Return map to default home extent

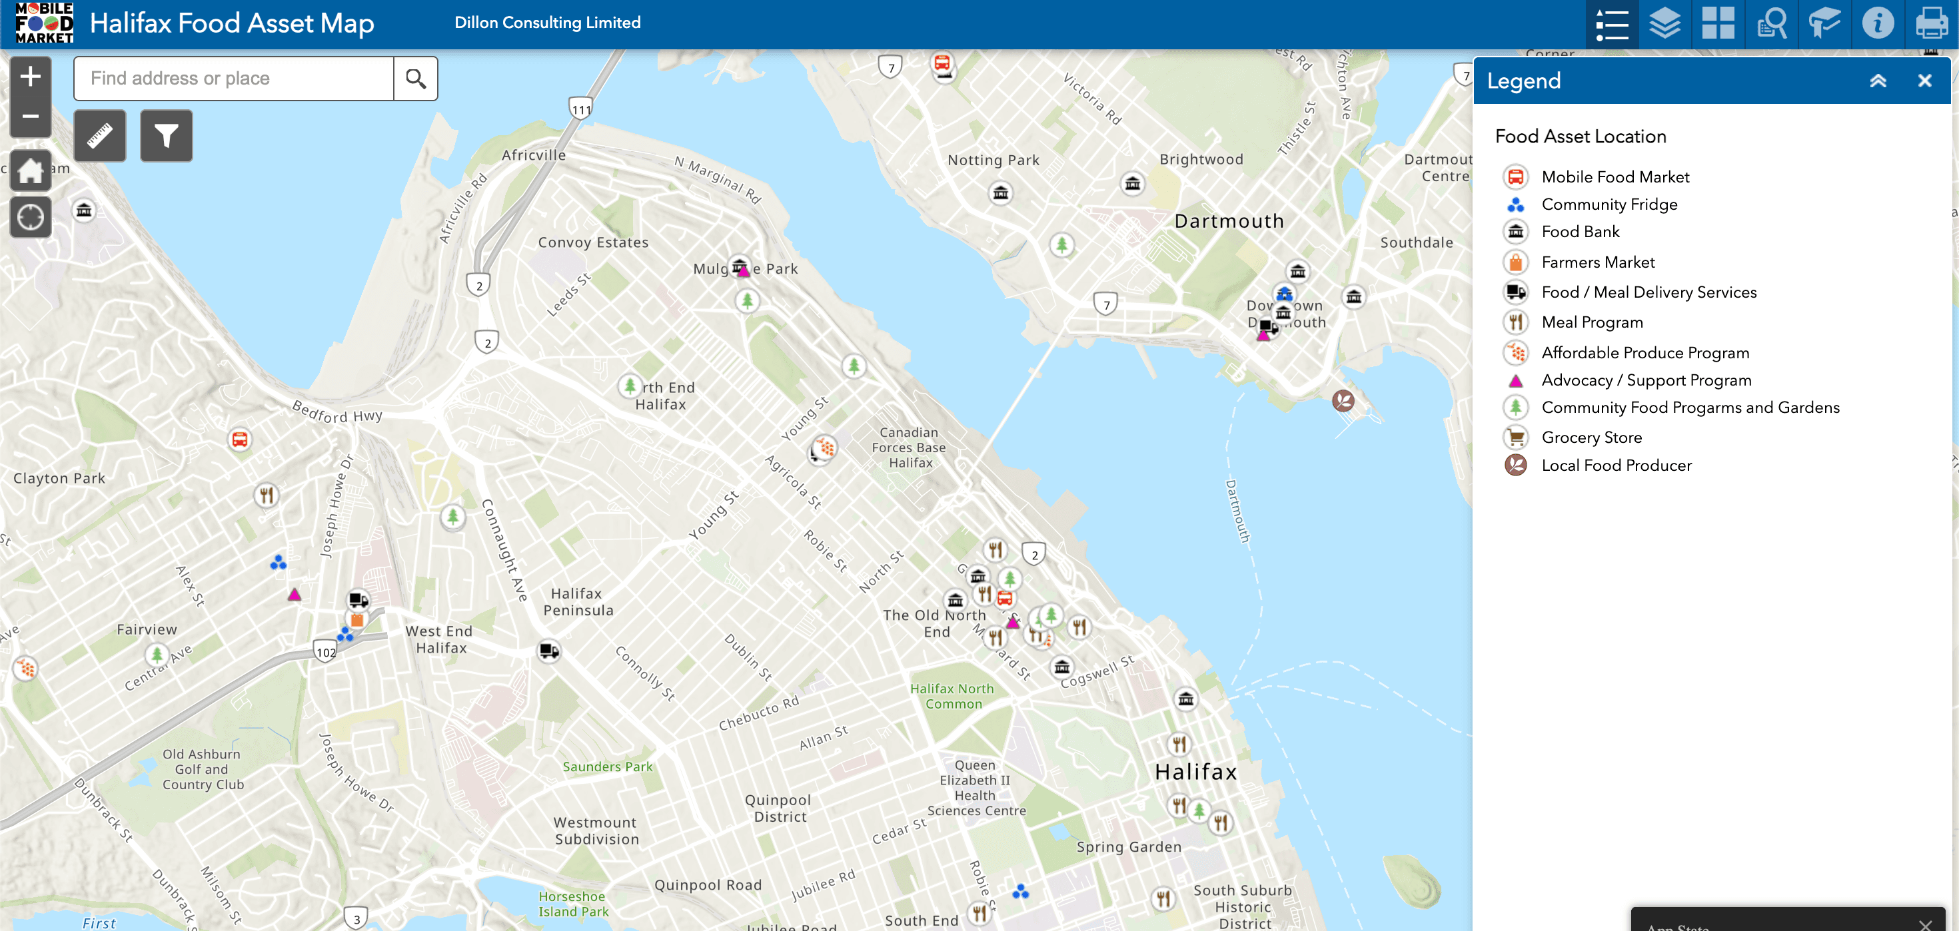[x=31, y=170]
